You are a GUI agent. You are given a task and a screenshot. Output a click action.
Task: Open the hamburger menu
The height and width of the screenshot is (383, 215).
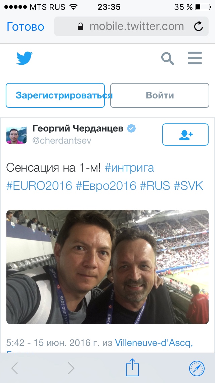click(x=195, y=58)
